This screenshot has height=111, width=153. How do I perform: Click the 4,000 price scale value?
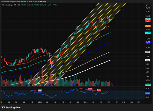click(x=148, y=72)
